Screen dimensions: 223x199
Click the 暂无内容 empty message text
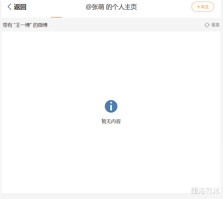coord(111,121)
